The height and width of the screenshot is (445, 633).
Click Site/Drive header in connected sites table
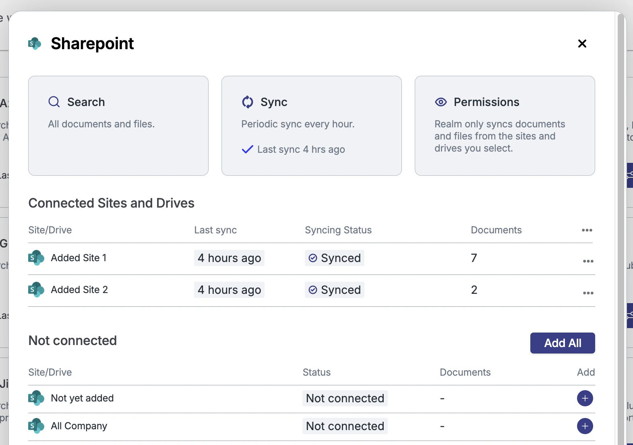(x=50, y=230)
